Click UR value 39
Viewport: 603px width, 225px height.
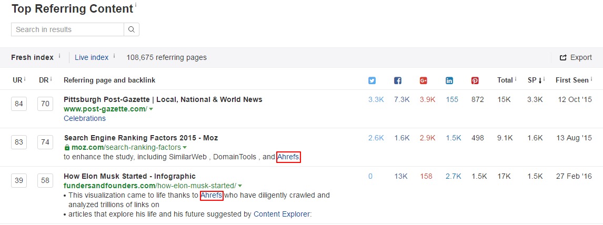tap(19, 180)
